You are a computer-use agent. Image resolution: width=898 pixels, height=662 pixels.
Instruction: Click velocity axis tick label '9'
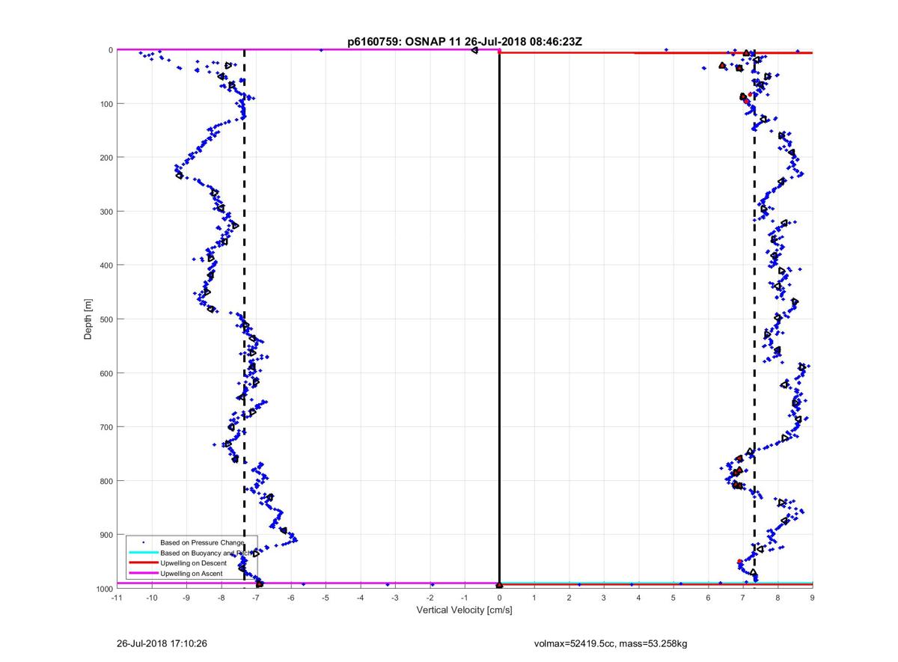pos(813,598)
